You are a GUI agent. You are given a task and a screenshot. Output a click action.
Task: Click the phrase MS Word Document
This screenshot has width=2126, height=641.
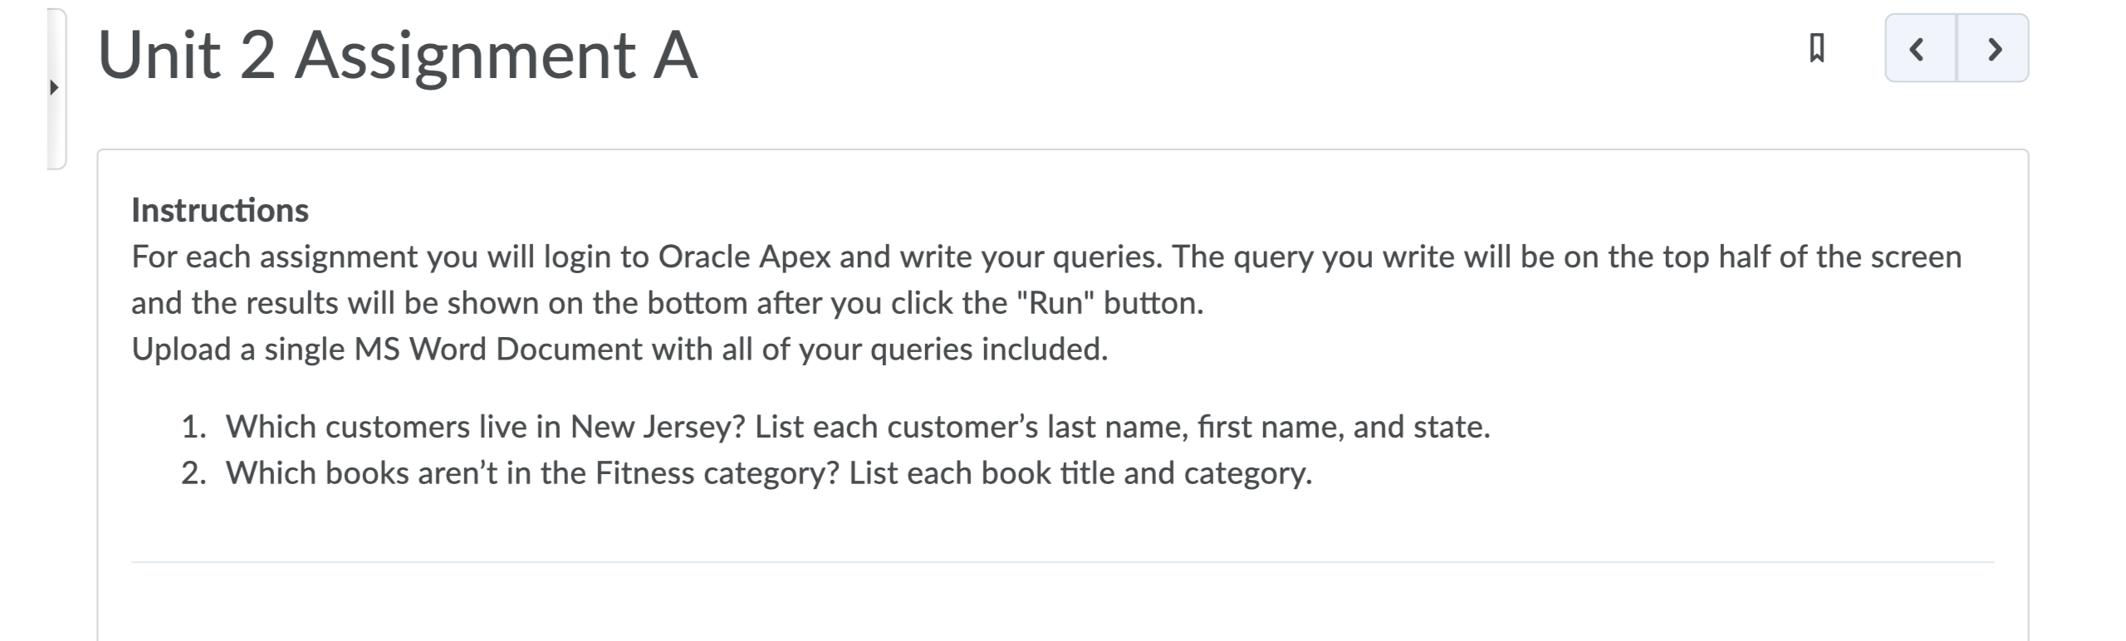click(x=498, y=350)
